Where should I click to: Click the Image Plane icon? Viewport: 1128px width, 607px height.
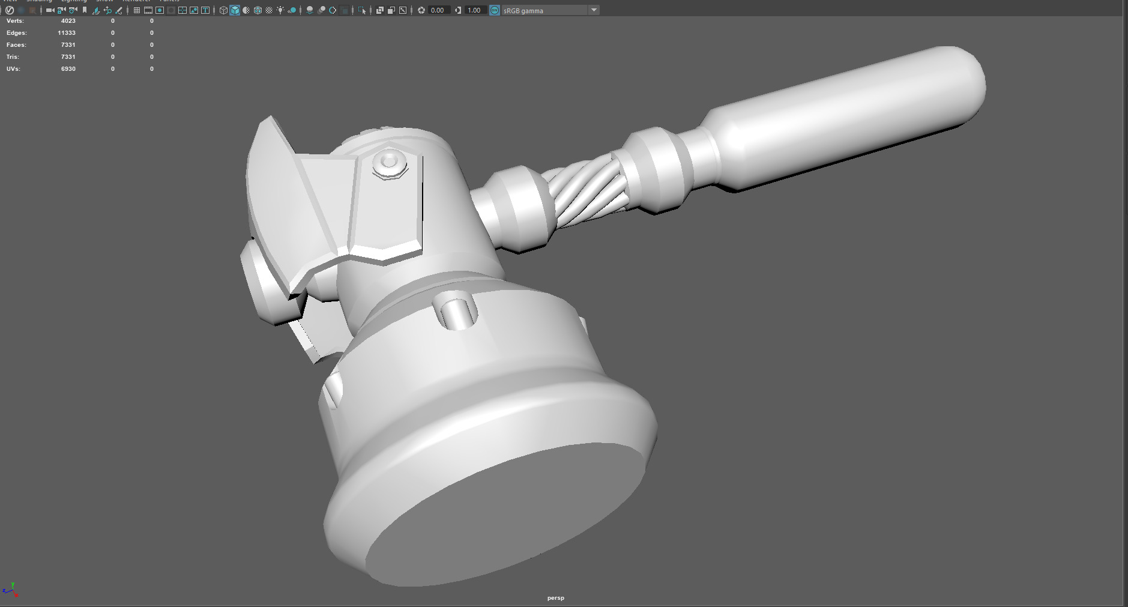(x=95, y=10)
